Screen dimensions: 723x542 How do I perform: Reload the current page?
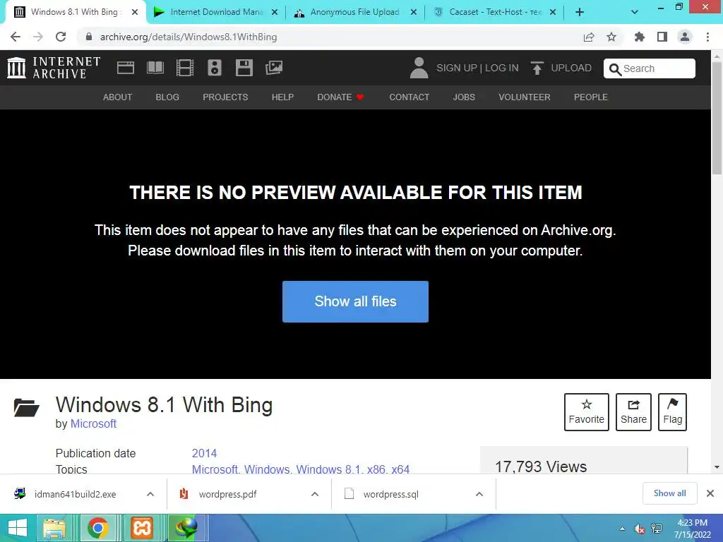[x=61, y=37]
